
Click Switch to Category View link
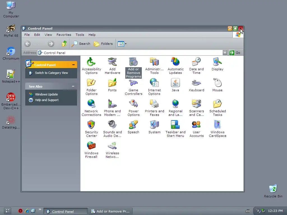[x=52, y=73]
